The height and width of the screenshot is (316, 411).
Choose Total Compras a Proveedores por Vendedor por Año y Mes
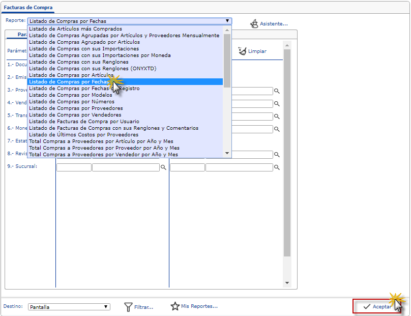(125, 155)
